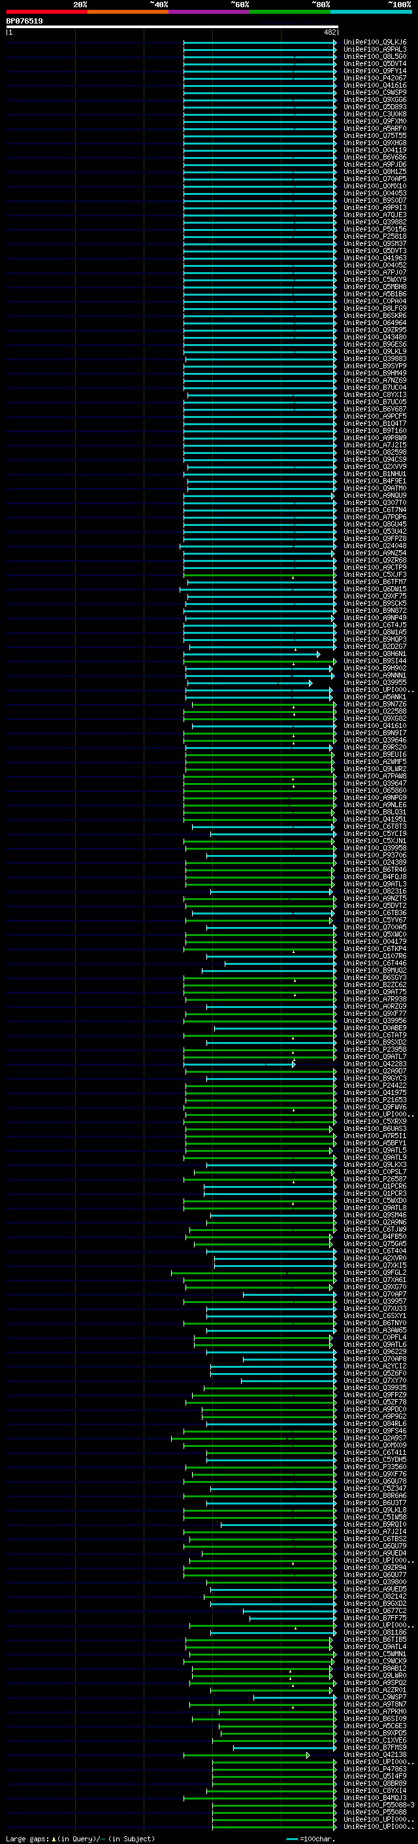The height and width of the screenshot is (1844, 418).
Task: Select hit label UniRef100_B6V686
Action: tap(375, 158)
